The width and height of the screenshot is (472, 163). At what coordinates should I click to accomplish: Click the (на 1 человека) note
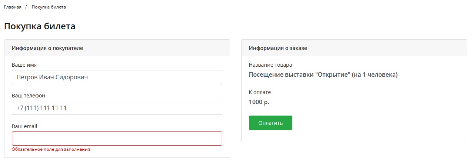tap(375, 75)
